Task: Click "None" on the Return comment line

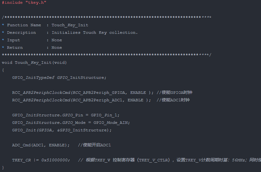Action: [57, 48]
